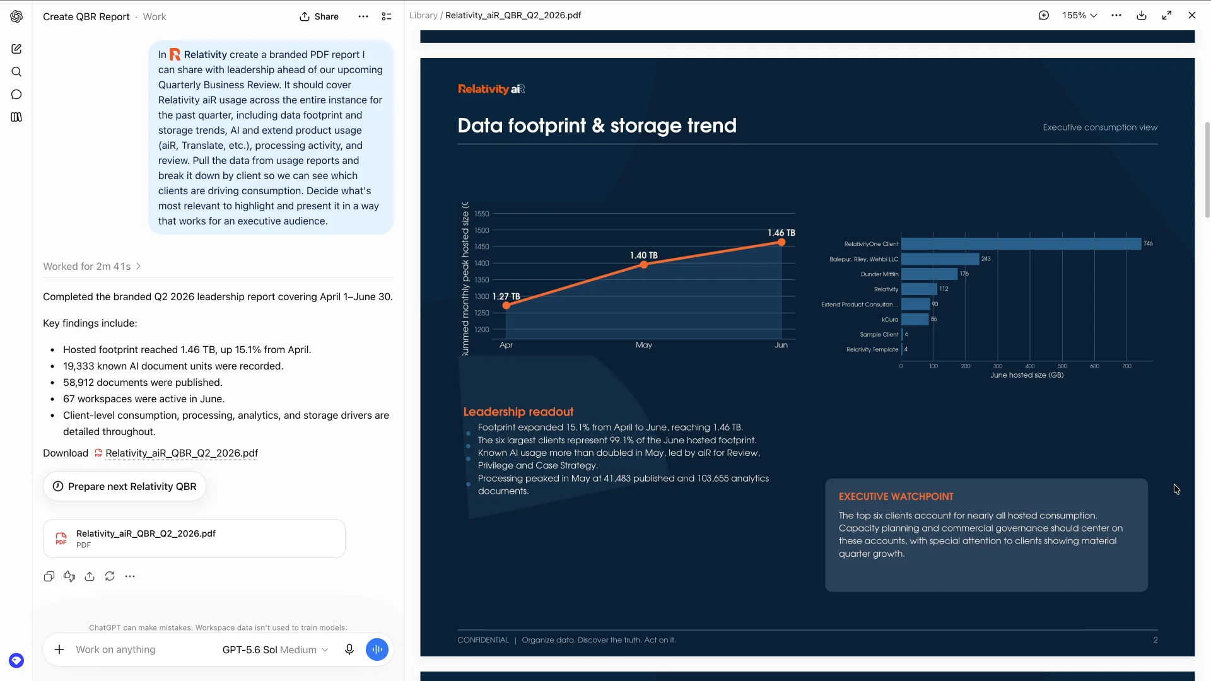The height and width of the screenshot is (681, 1211).
Task: Click the EXECUTIVE WATCHPOINT heading in PDF
Action: click(896, 497)
